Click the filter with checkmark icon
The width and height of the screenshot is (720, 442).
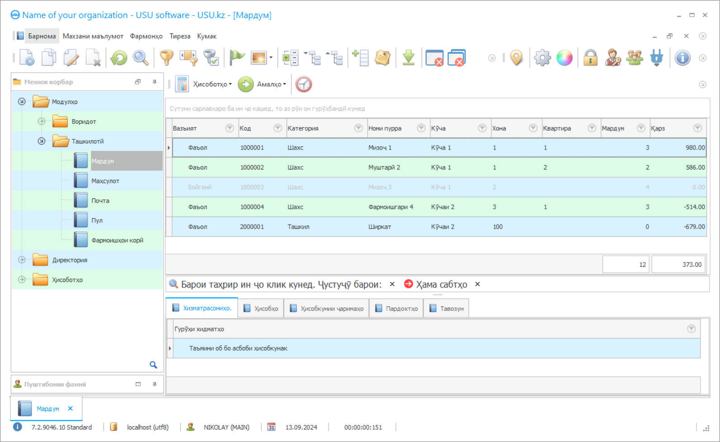click(x=211, y=58)
